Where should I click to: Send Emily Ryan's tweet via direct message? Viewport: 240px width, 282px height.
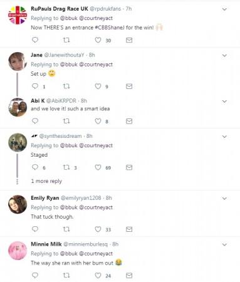pyautogui.click(x=129, y=229)
